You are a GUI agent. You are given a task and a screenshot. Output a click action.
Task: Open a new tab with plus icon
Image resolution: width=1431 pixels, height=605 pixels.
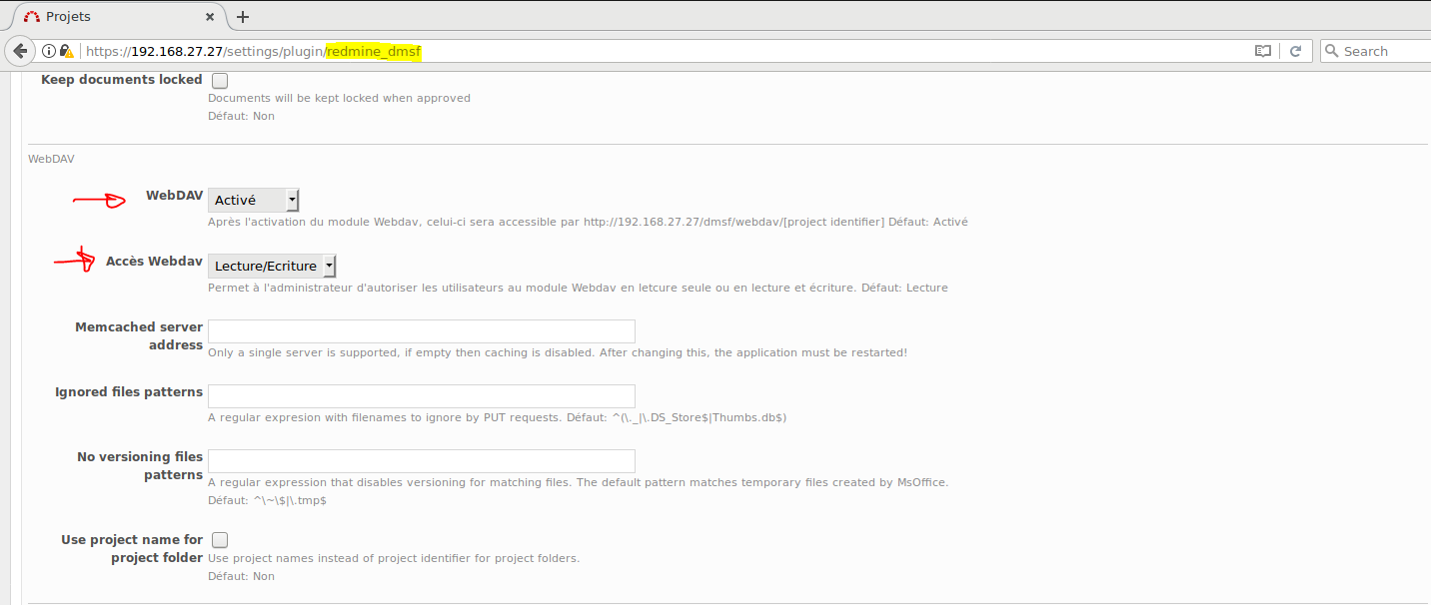click(243, 16)
